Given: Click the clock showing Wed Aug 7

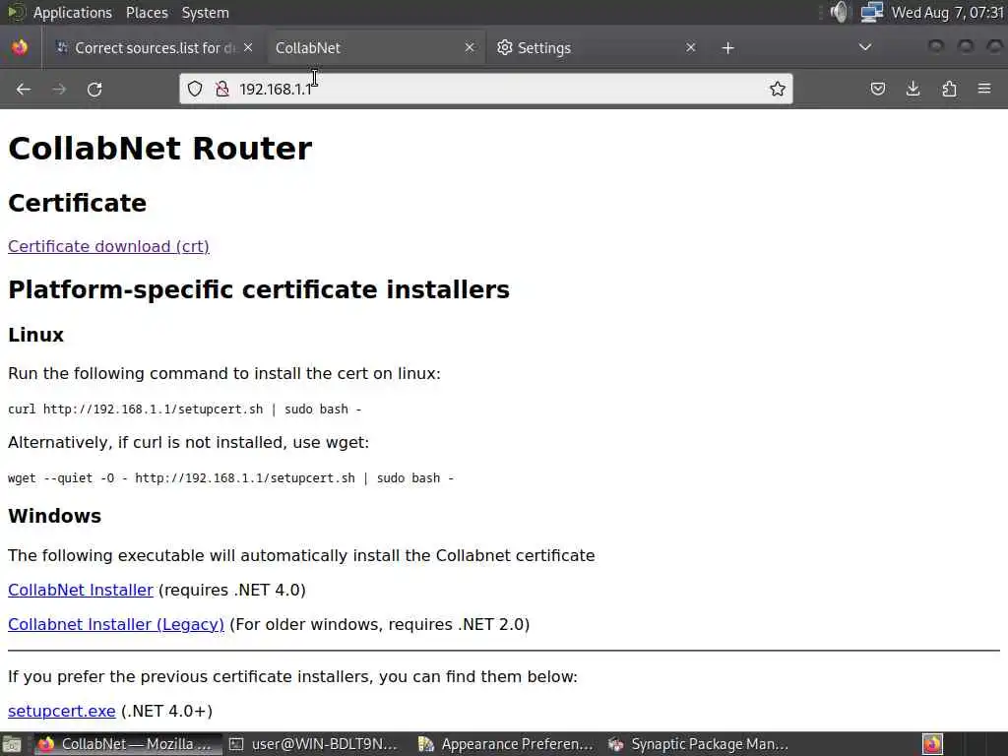Looking at the screenshot, I should click(x=948, y=13).
